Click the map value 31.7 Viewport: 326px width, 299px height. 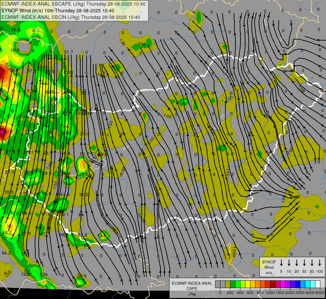click(x=68, y=52)
